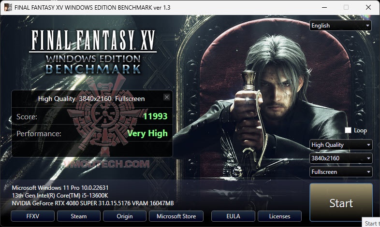Screen dimensions: 380x227
Task: Open the English language dropdown
Action: point(340,26)
